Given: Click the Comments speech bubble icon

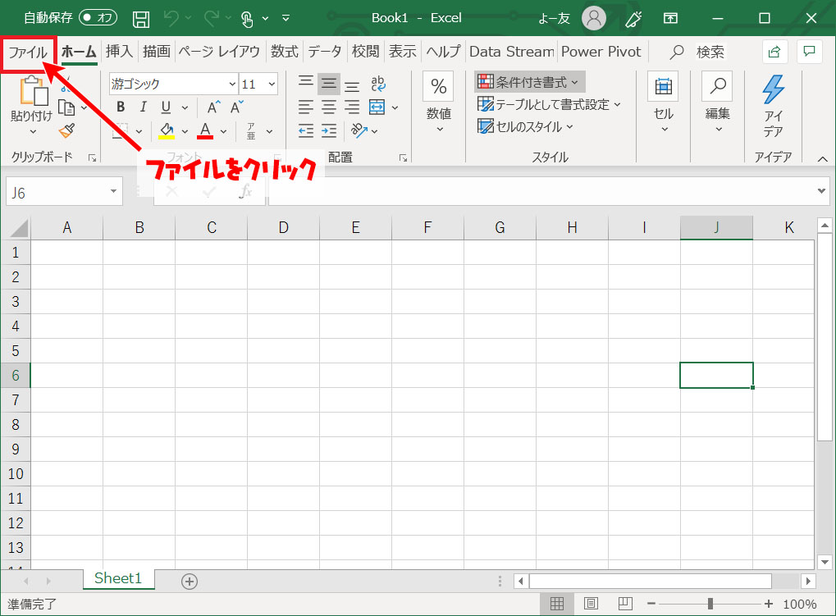Looking at the screenshot, I should pos(810,51).
